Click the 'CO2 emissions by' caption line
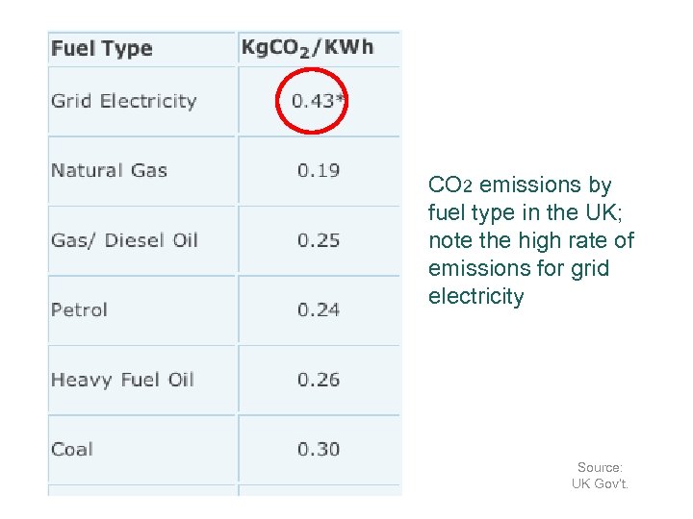 click(x=520, y=185)
